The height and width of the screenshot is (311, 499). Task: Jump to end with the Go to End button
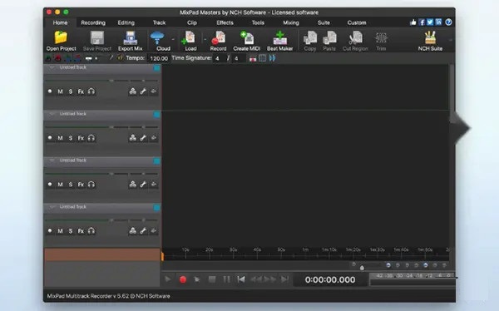[x=284, y=279]
